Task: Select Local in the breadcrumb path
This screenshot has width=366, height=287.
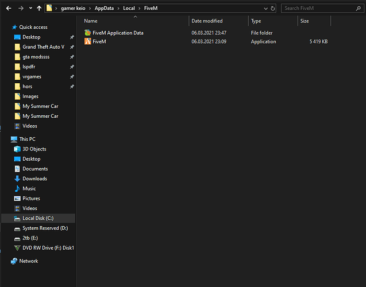Action: [129, 9]
